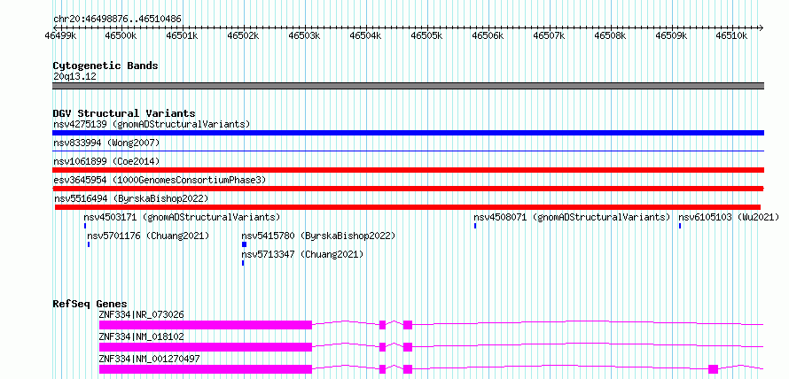Open nsv5713347 (Chuang2021) label
789x379 pixels.
point(302,254)
